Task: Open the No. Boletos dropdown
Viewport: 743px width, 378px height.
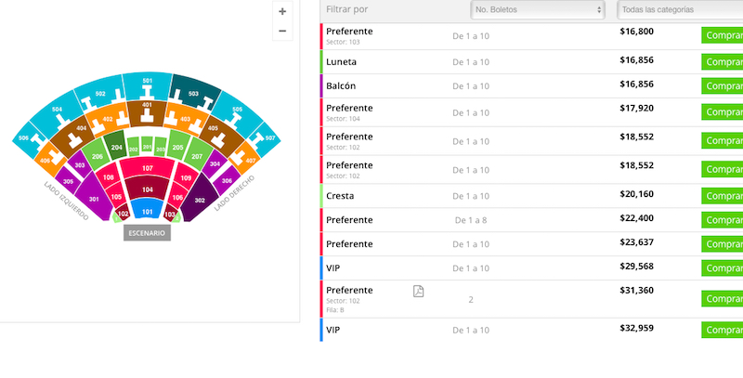Action: coord(538,9)
